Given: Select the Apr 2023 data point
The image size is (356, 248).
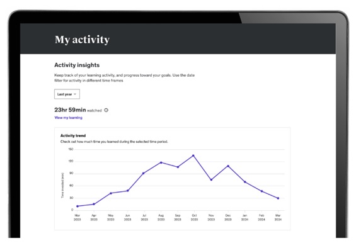Looking at the screenshot, I should pyautogui.click(x=94, y=204).
